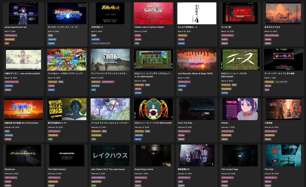Click the アドベンチャー tag on Dead Rising card
Screen dimensions: 306x187
(x=108, y=82)
